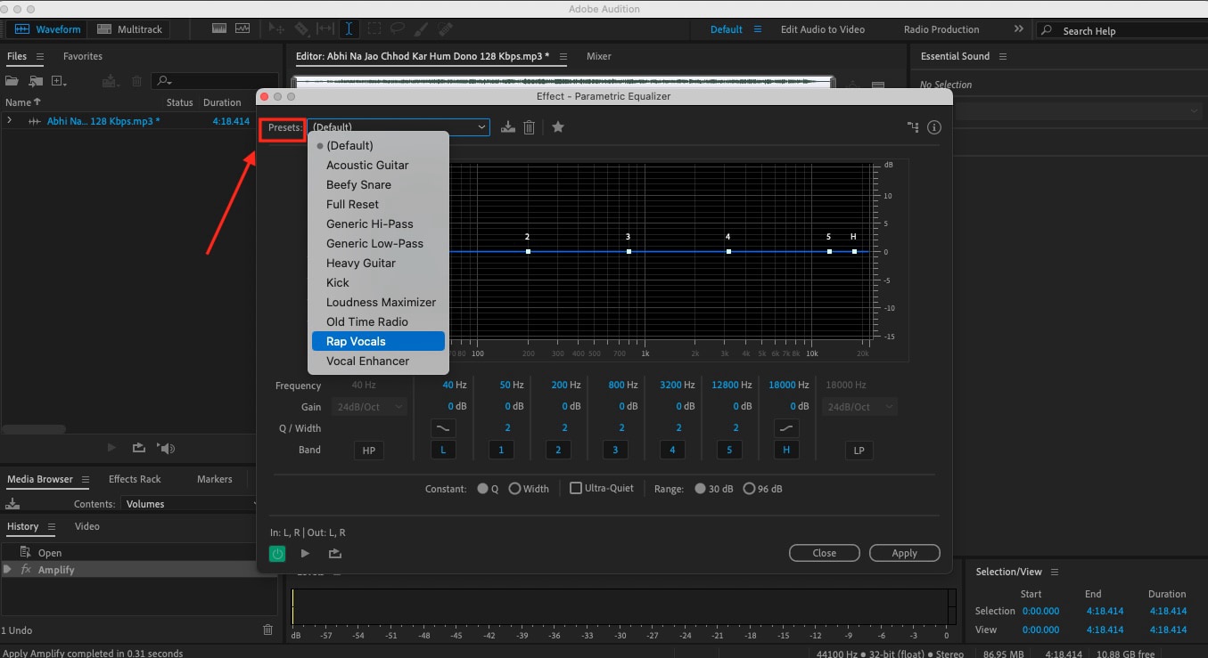Select Constant Q radio button
The image size is (1208, 658).
[482, 489]
